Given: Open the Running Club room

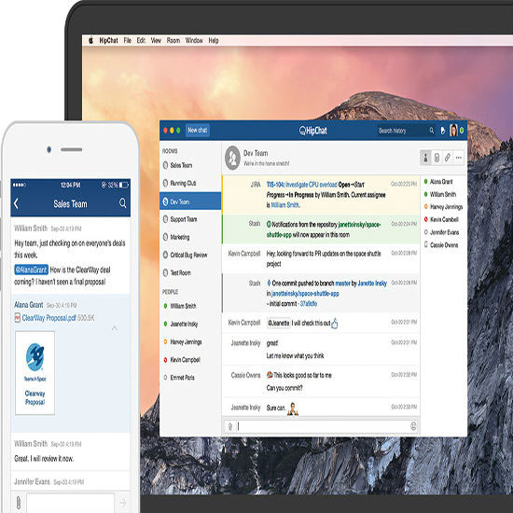Looking at the screenshot, I should click(190, 183).
